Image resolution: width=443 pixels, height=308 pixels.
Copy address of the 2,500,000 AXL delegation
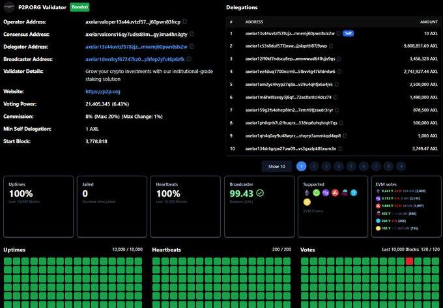tap(337, 84)
